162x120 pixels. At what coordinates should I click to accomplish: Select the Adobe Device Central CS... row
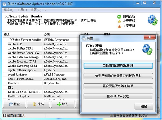41,53
